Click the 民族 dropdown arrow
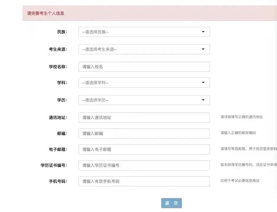The width and height of the screenshot is (277, 212). pos(203,32)
